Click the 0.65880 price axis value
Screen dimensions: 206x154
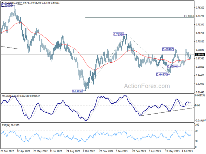(200, 67)
